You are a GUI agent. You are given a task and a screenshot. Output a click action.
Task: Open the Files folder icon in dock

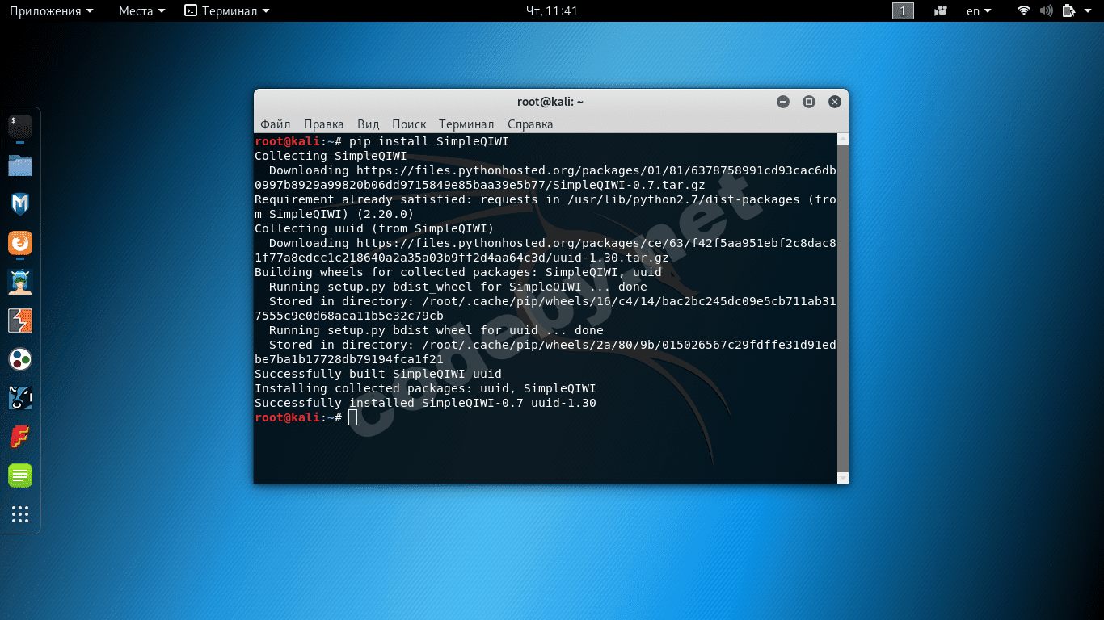coord(20,165)
